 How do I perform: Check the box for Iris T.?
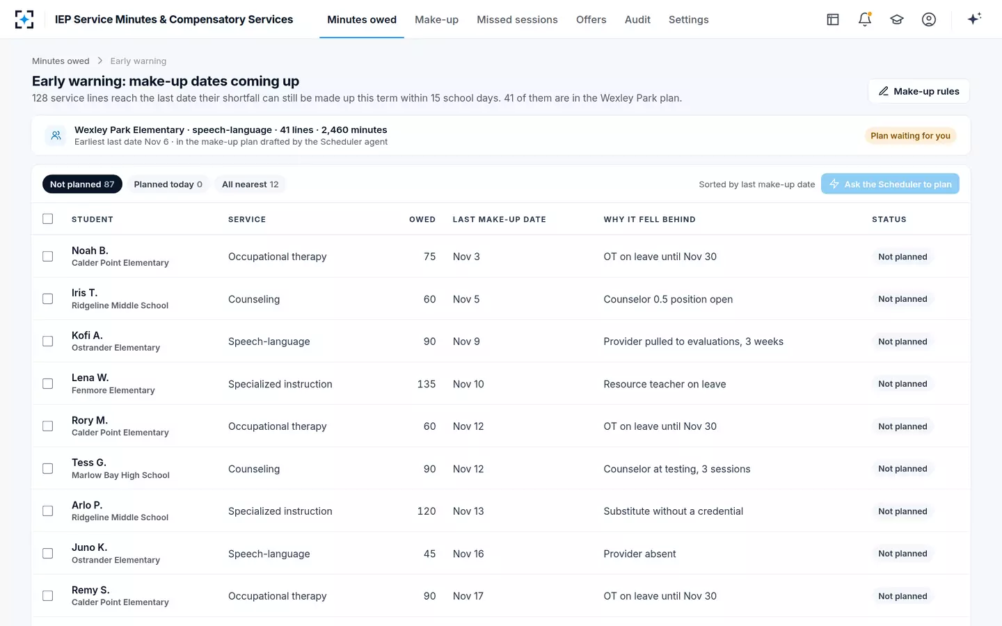[48, 299]
